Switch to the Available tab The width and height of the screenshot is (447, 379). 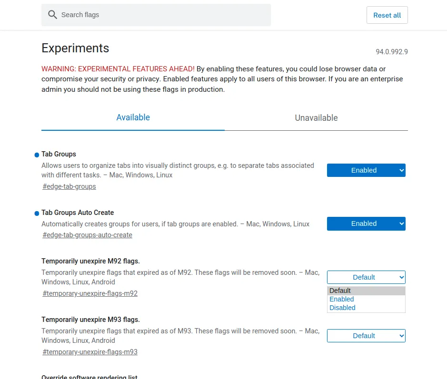[133, 117]
